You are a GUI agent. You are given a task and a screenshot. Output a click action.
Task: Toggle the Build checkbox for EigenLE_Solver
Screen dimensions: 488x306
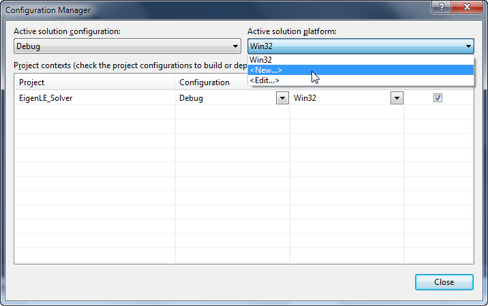(438, 98)
